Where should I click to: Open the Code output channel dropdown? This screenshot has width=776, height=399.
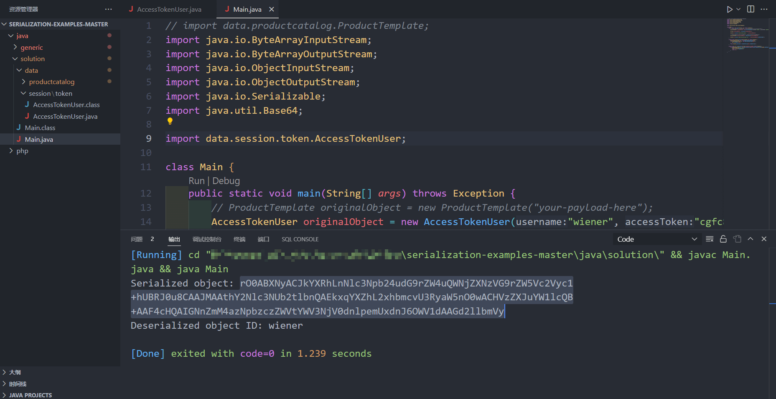coord(656,239)
